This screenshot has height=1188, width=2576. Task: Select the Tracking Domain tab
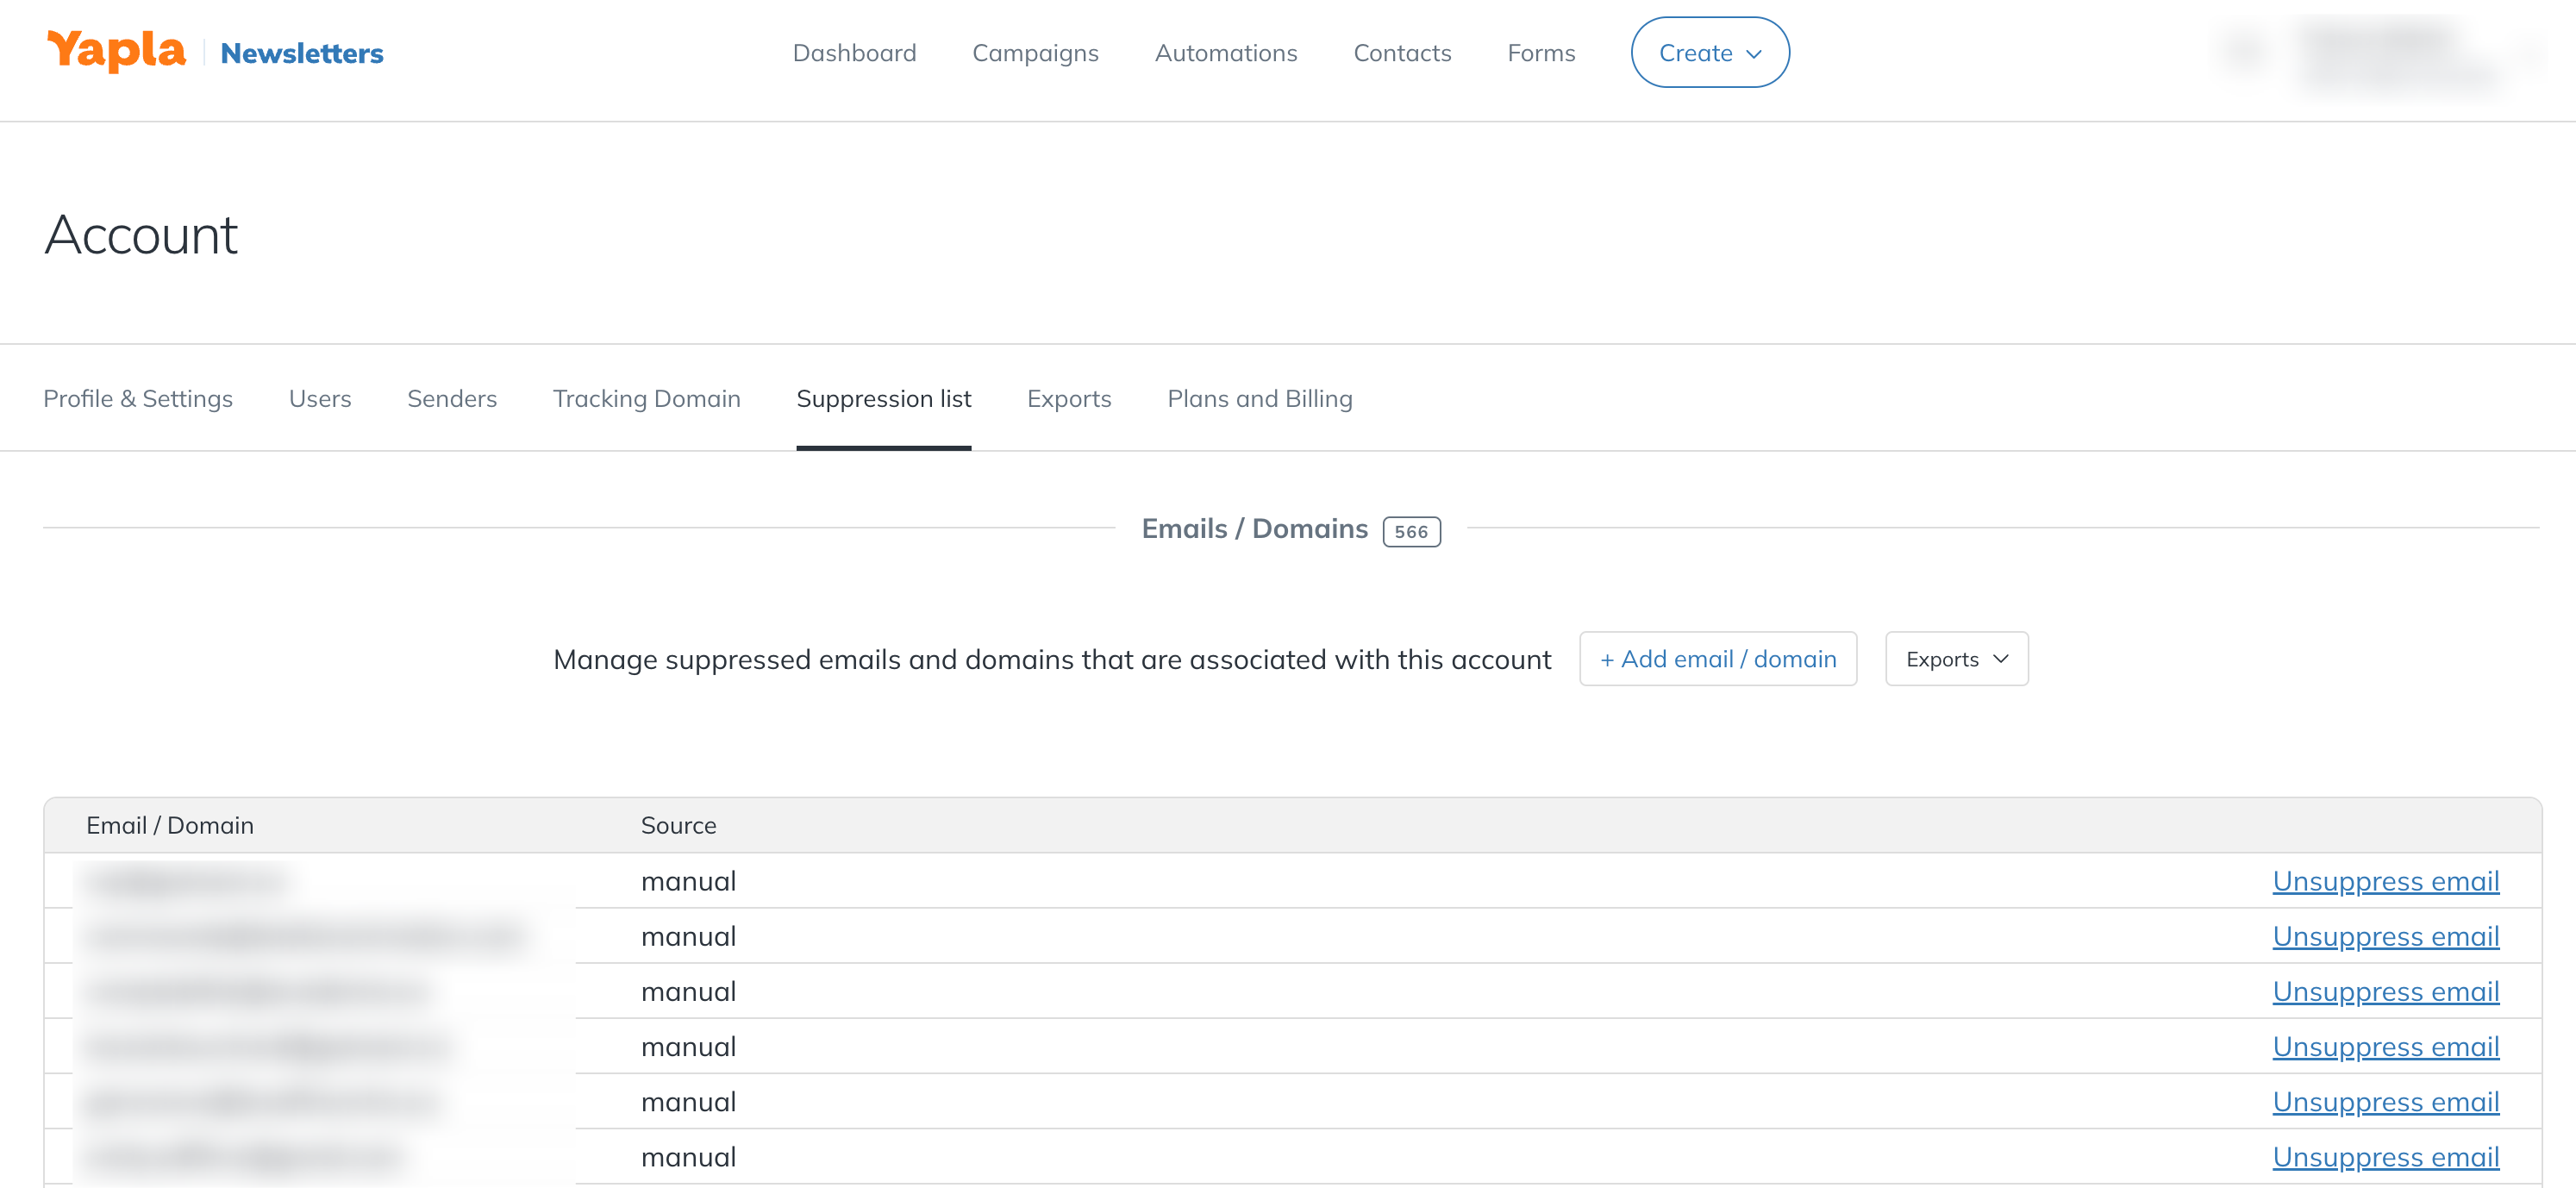[646, 399]
